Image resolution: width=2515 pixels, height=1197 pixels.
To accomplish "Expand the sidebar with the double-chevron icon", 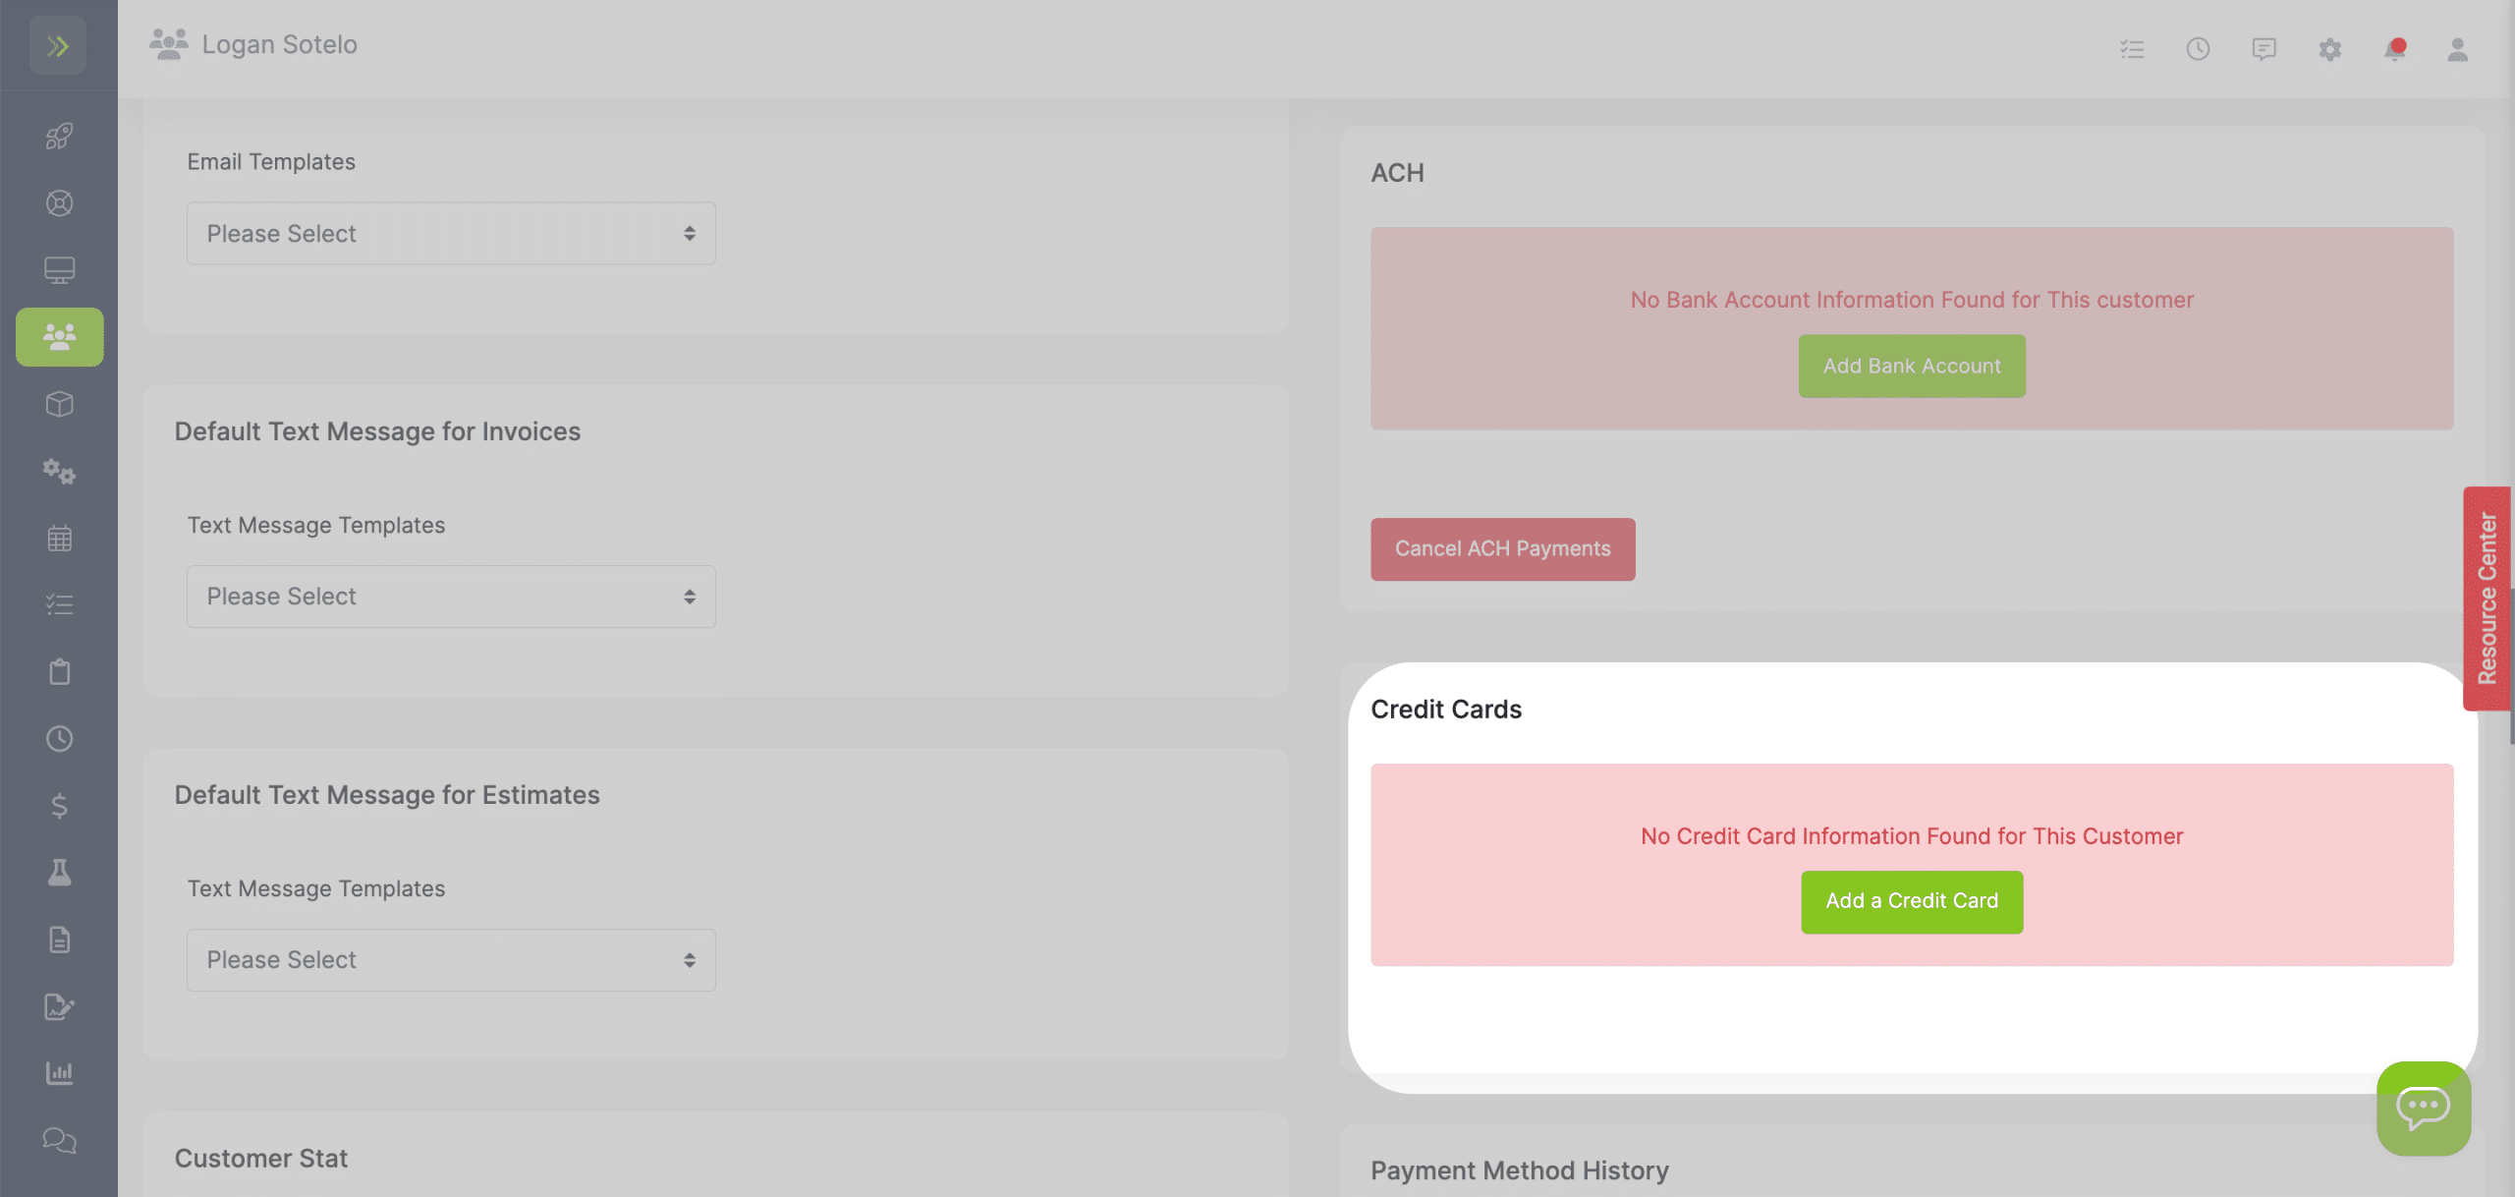I will [58, 45].
